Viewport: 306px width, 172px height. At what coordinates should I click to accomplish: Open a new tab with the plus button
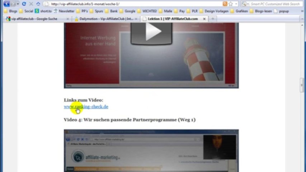tap(213, 19)
